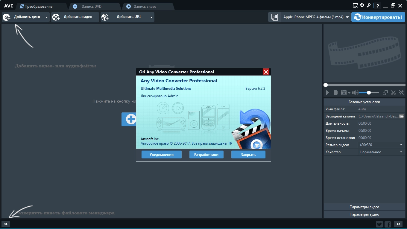Open the magic wand effects tool
This screenshot has height=229, width=407.
(x=401, y=93)
